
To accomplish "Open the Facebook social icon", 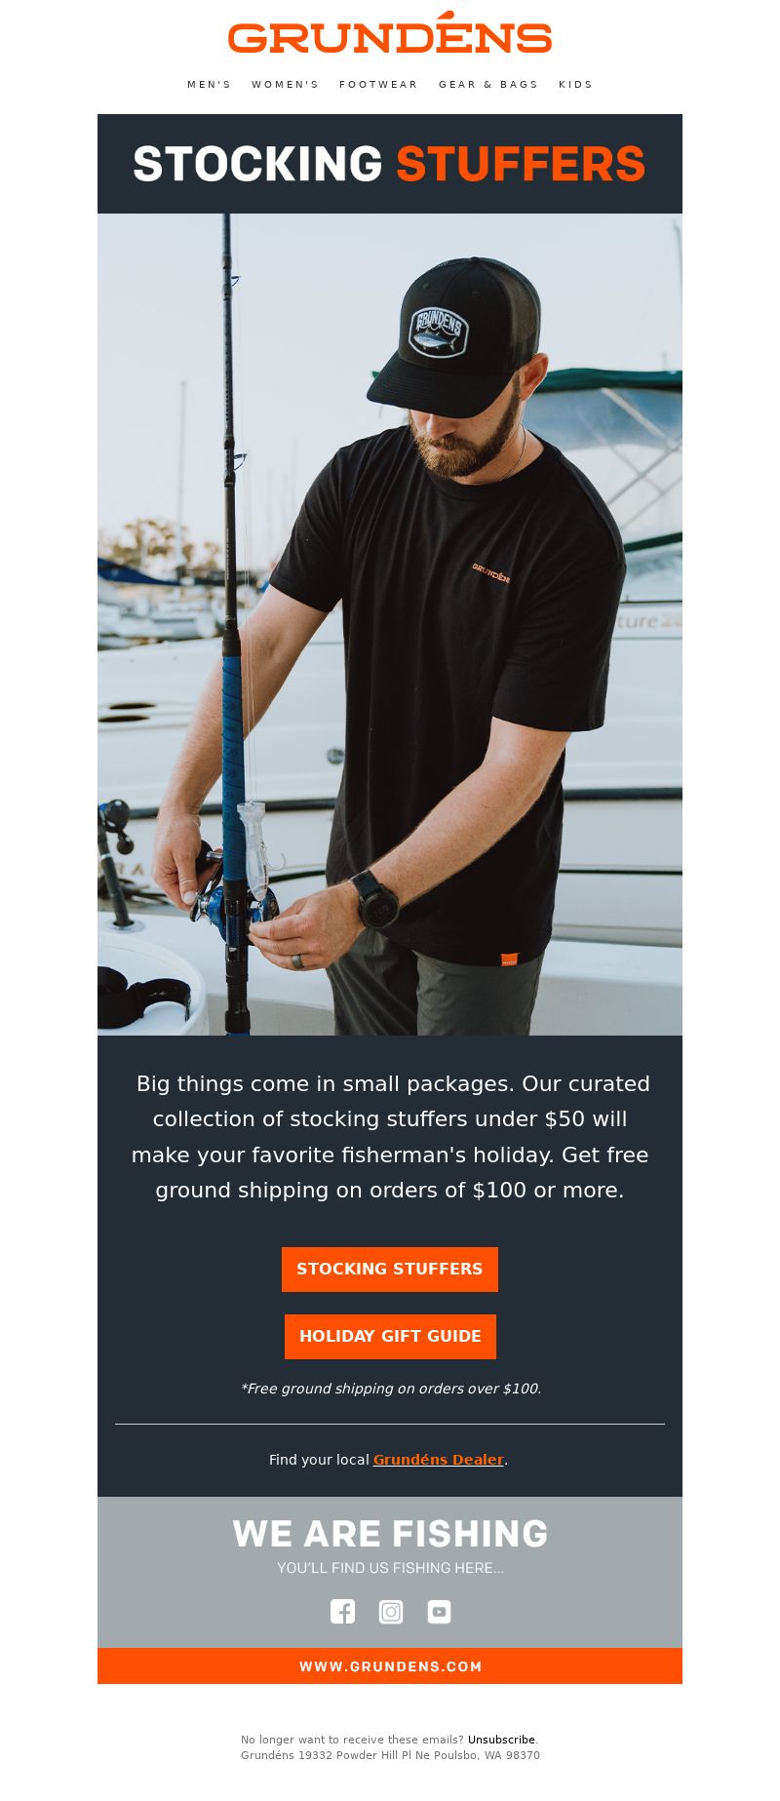I will click(x=342, y=1612).
